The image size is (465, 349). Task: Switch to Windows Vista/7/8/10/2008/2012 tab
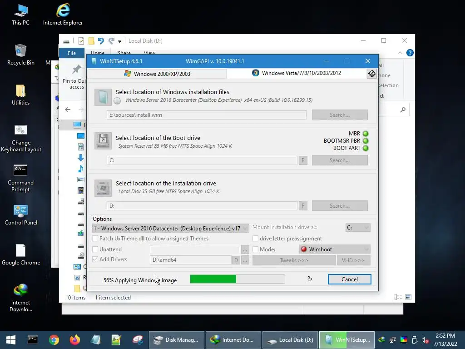pos(297,73)
